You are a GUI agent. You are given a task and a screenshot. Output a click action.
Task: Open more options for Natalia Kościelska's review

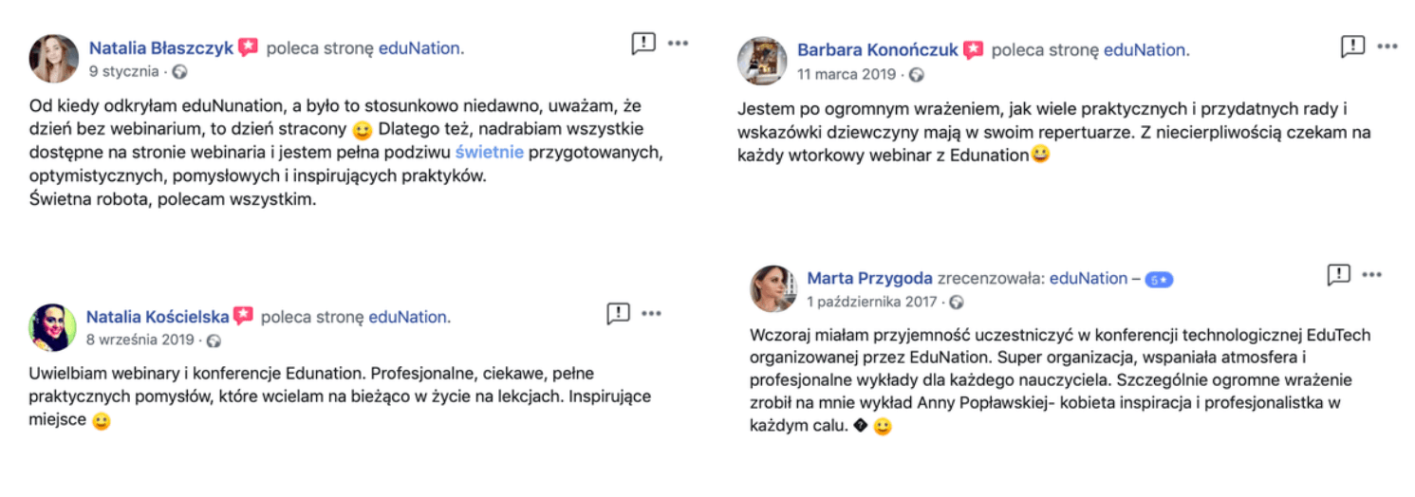coord(651,314)
